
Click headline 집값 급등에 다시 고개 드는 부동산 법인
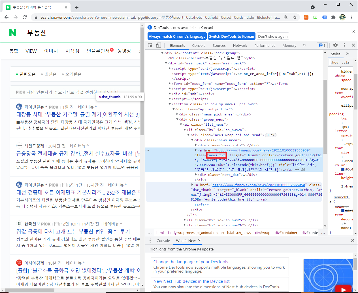click(73, 231)
